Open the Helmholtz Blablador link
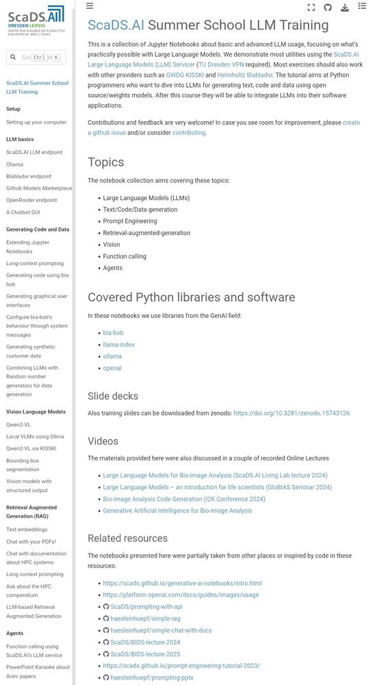This screenshot has height=685, width=377. [x=245, y=75]
